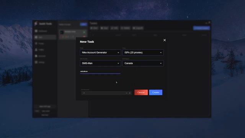Open the sidebar item with person icon
Viewport: 245px width, 138px height.
pyautogui.click(x=40, y=50)
